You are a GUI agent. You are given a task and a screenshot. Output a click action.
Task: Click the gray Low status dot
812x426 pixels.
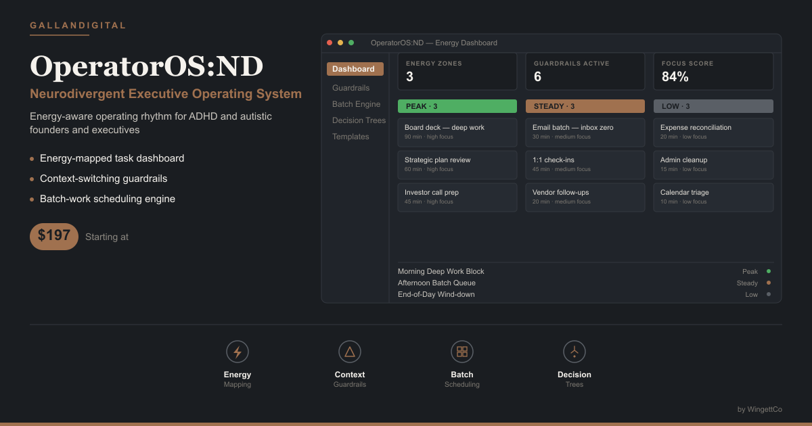(x=769, y=294)
